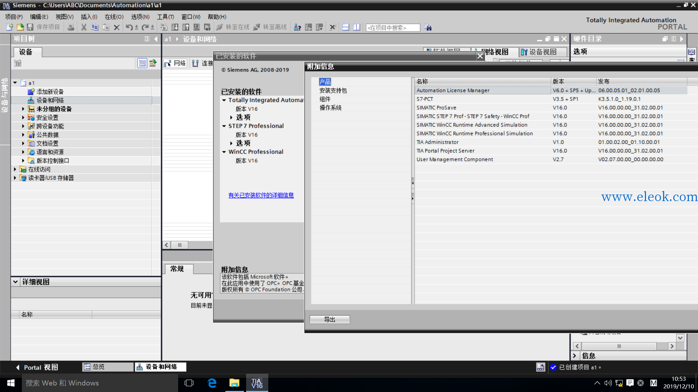Click the New project icon in toolbar
Viewport: 698px width, 392px height.
point(10,27)
